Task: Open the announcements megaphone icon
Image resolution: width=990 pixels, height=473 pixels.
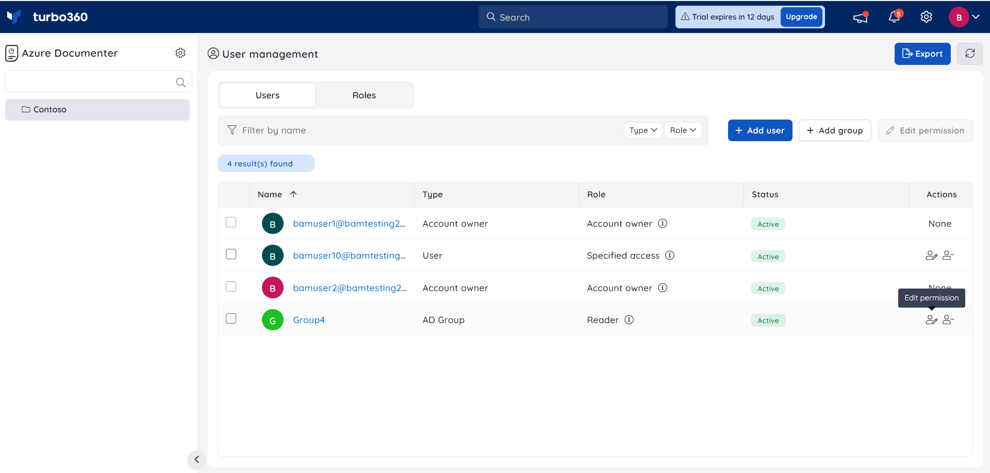Action: [861, 17]
